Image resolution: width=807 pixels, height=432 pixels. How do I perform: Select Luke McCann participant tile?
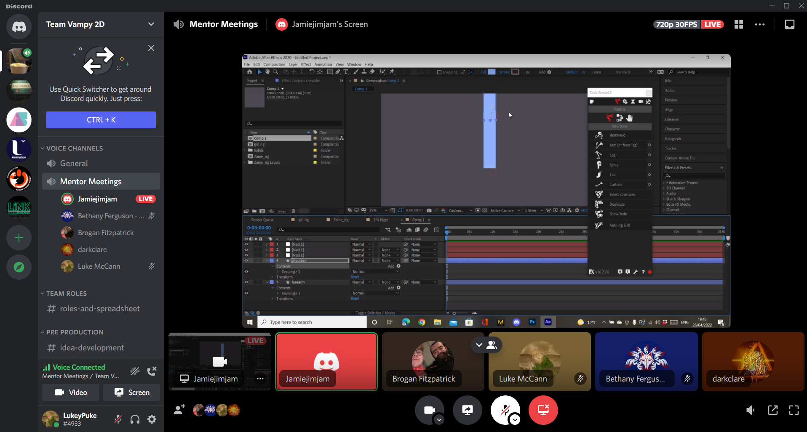[x=540, y=362]
